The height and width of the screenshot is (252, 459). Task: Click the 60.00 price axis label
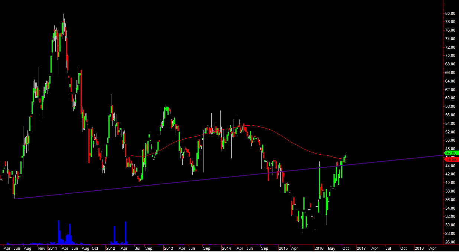point(450,98)
